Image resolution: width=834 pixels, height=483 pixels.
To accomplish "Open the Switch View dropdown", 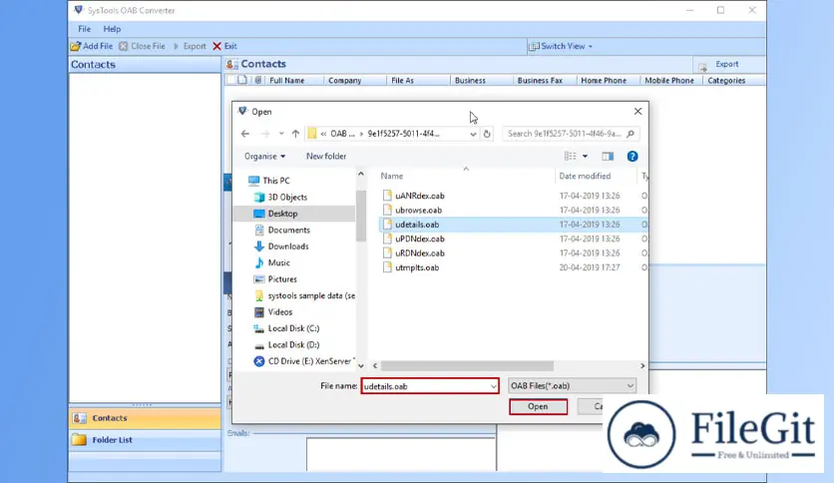I will (561, 46).
